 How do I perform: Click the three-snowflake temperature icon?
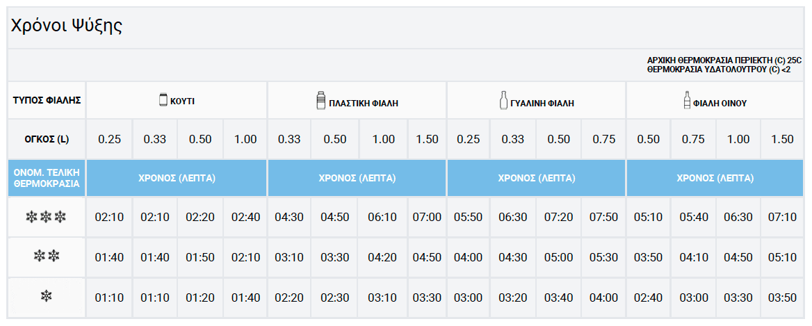(46, 218)
